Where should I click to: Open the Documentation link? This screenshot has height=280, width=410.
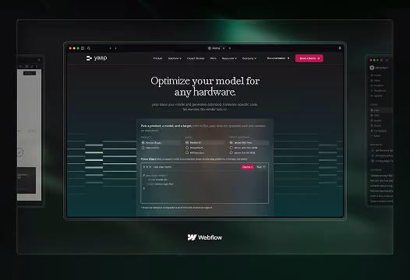[278, 58]
